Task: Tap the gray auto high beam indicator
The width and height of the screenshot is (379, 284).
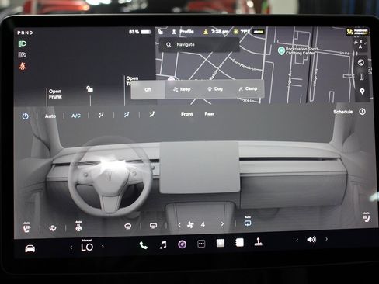Action: (x=23, y=55)
